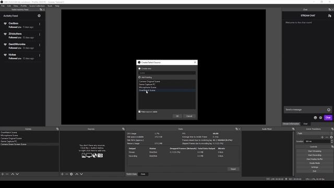Select the Add Existing radio button
The image size is (334, 188).
[139, 77]
